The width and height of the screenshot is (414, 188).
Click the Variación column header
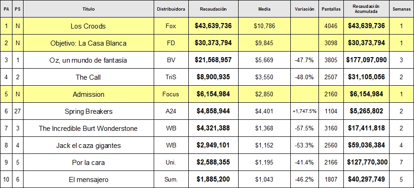tap(304, 9)
